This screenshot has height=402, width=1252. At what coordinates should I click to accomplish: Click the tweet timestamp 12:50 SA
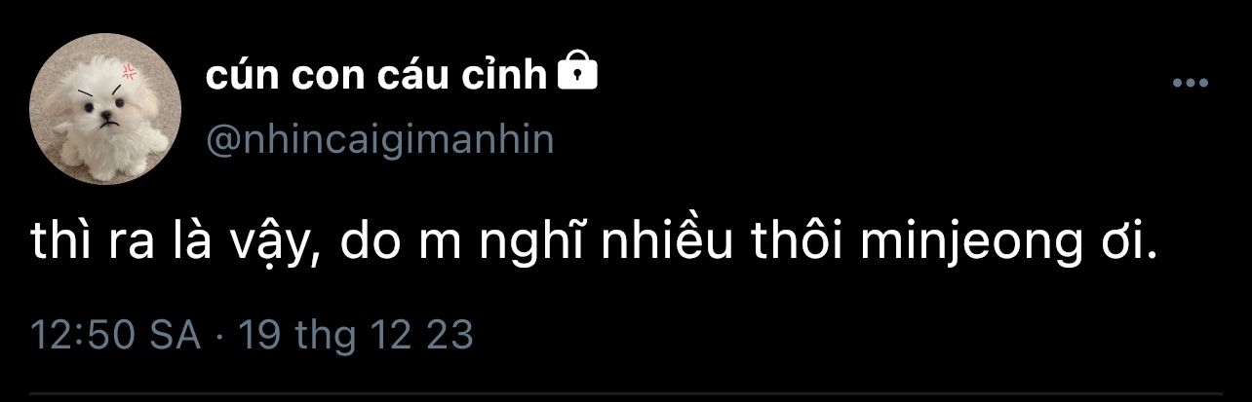coord(116,335)
